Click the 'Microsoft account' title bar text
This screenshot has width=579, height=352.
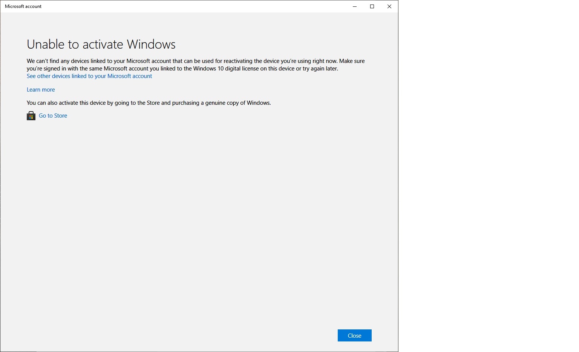pos(23,6)
